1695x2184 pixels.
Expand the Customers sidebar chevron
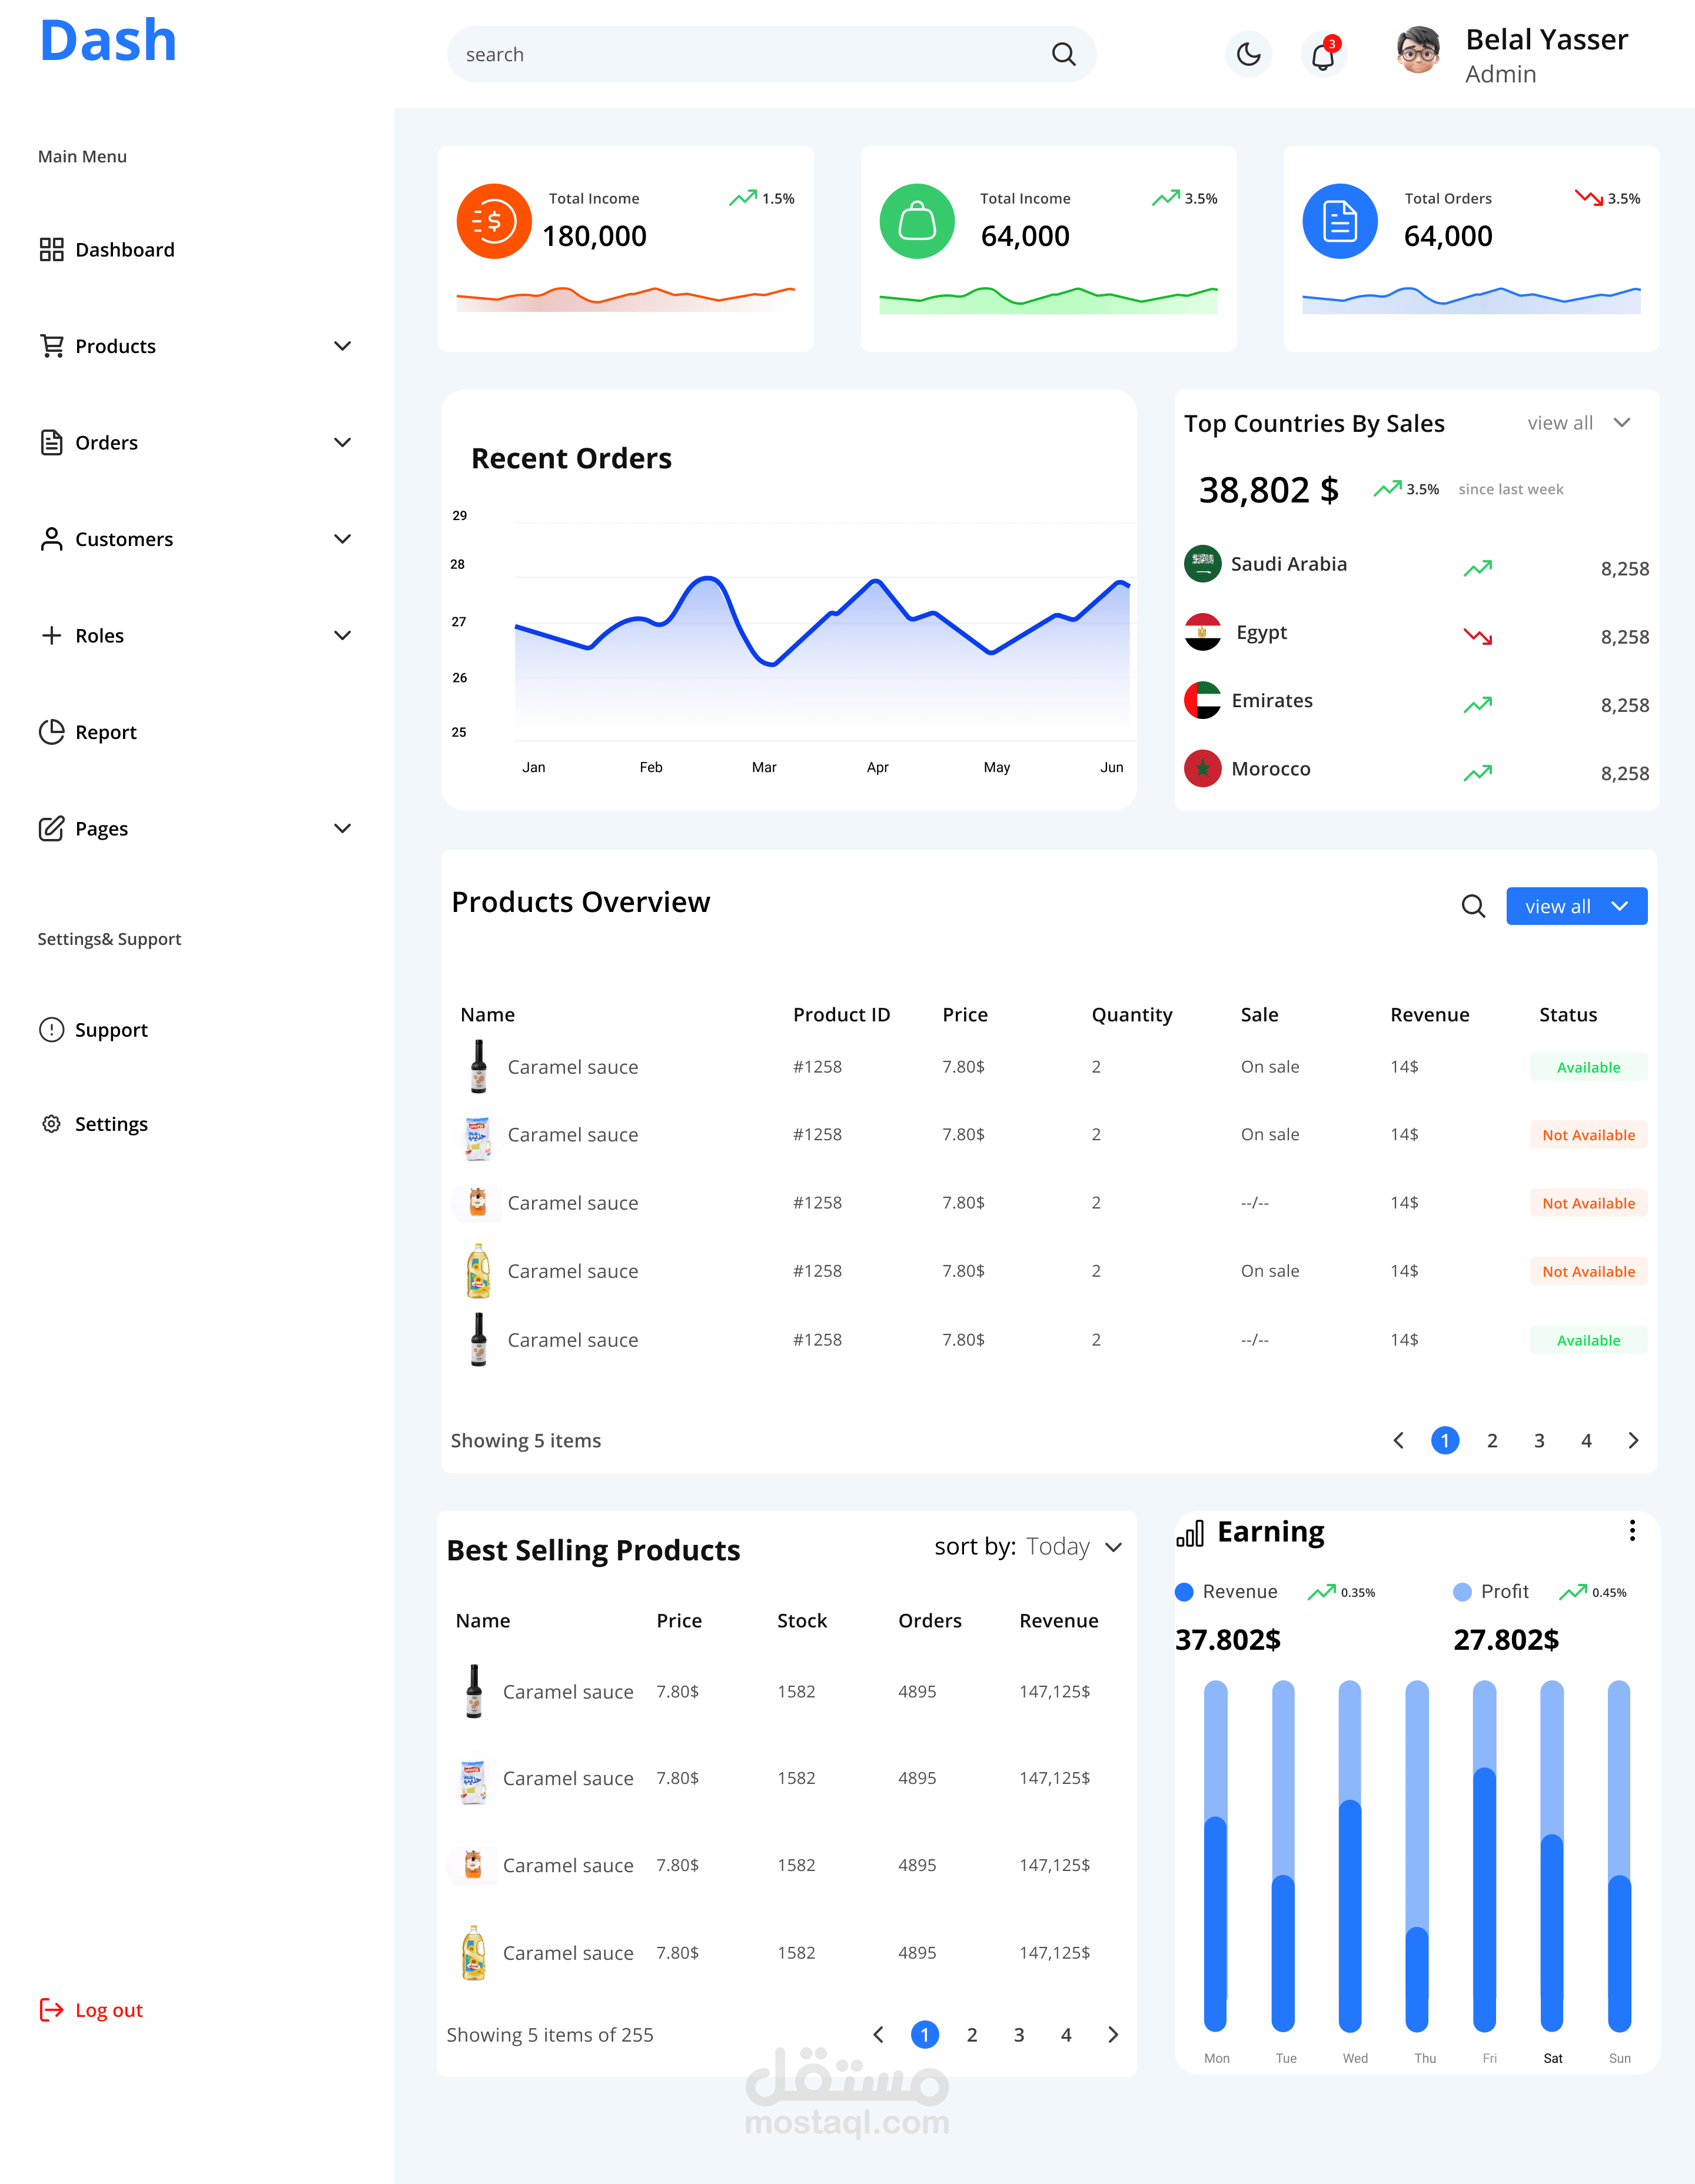tap(342, 539)
